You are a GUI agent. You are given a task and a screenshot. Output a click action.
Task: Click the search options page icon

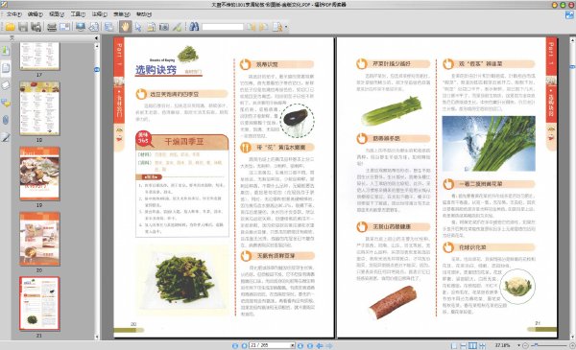pyautogui.click(x=277, y=27)
